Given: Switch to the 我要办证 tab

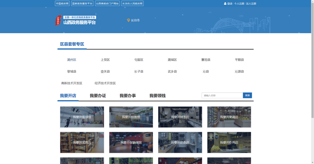Looking at the screenshot, I should coord(98,96).
